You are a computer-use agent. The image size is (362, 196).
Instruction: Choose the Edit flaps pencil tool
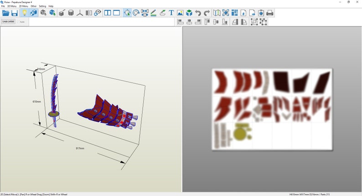pyautogui.click(x=154, y=13)
